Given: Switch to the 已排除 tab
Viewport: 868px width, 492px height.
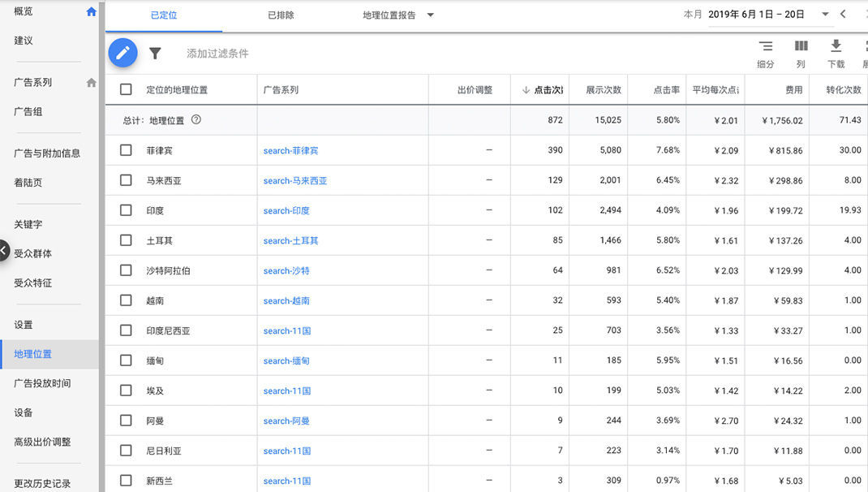Looking at the screenshot, I should coord(281,15).
